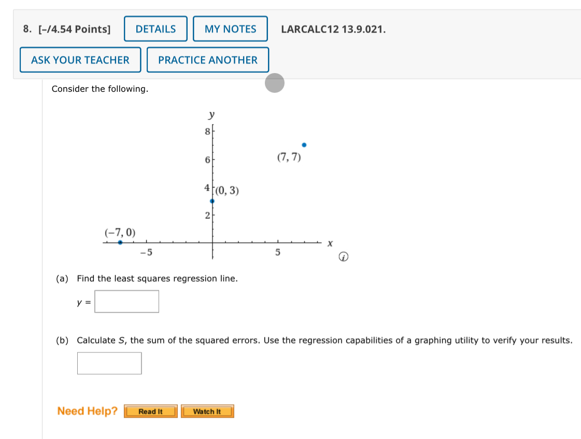Open the graph info icon

(343, 256)
